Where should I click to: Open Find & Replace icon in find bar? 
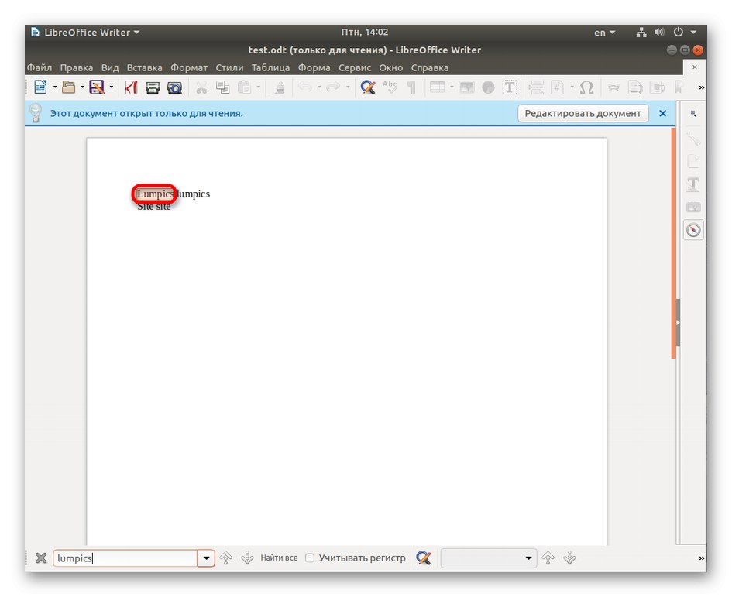click(424, 558)
